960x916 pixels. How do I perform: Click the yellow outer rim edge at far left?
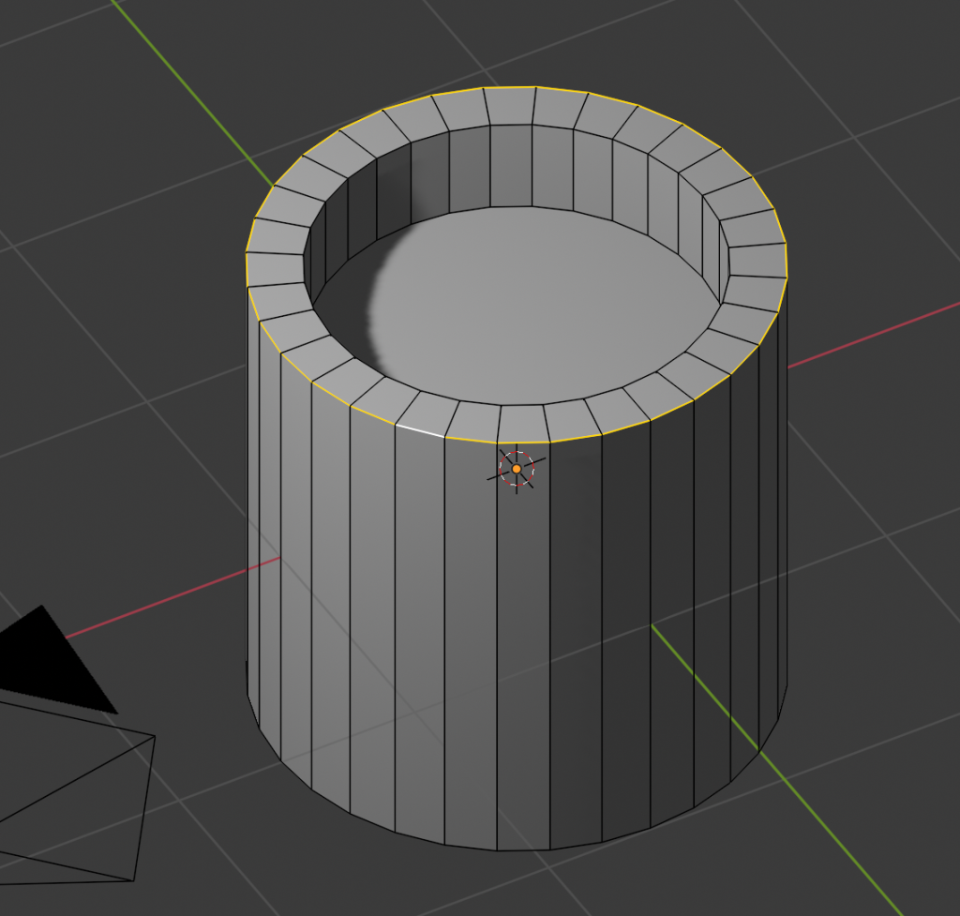(247, 267)
